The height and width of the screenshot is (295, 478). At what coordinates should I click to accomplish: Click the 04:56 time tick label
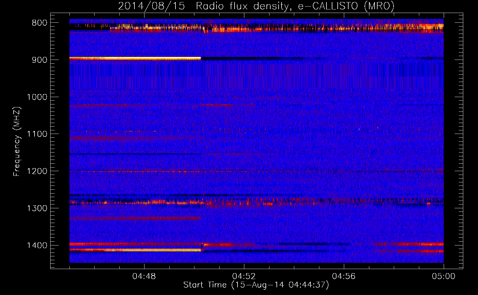pyautogui.click(x=344, y=276)
